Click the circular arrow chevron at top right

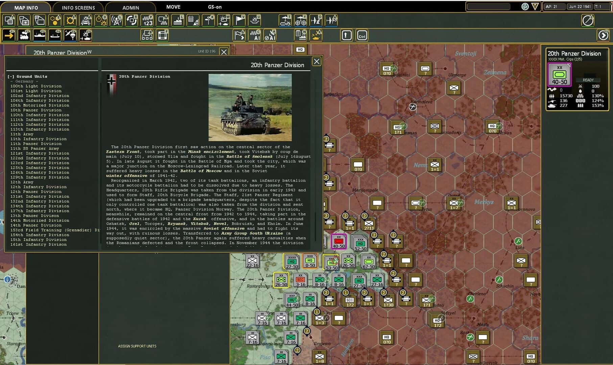click(x=587, y=20)
